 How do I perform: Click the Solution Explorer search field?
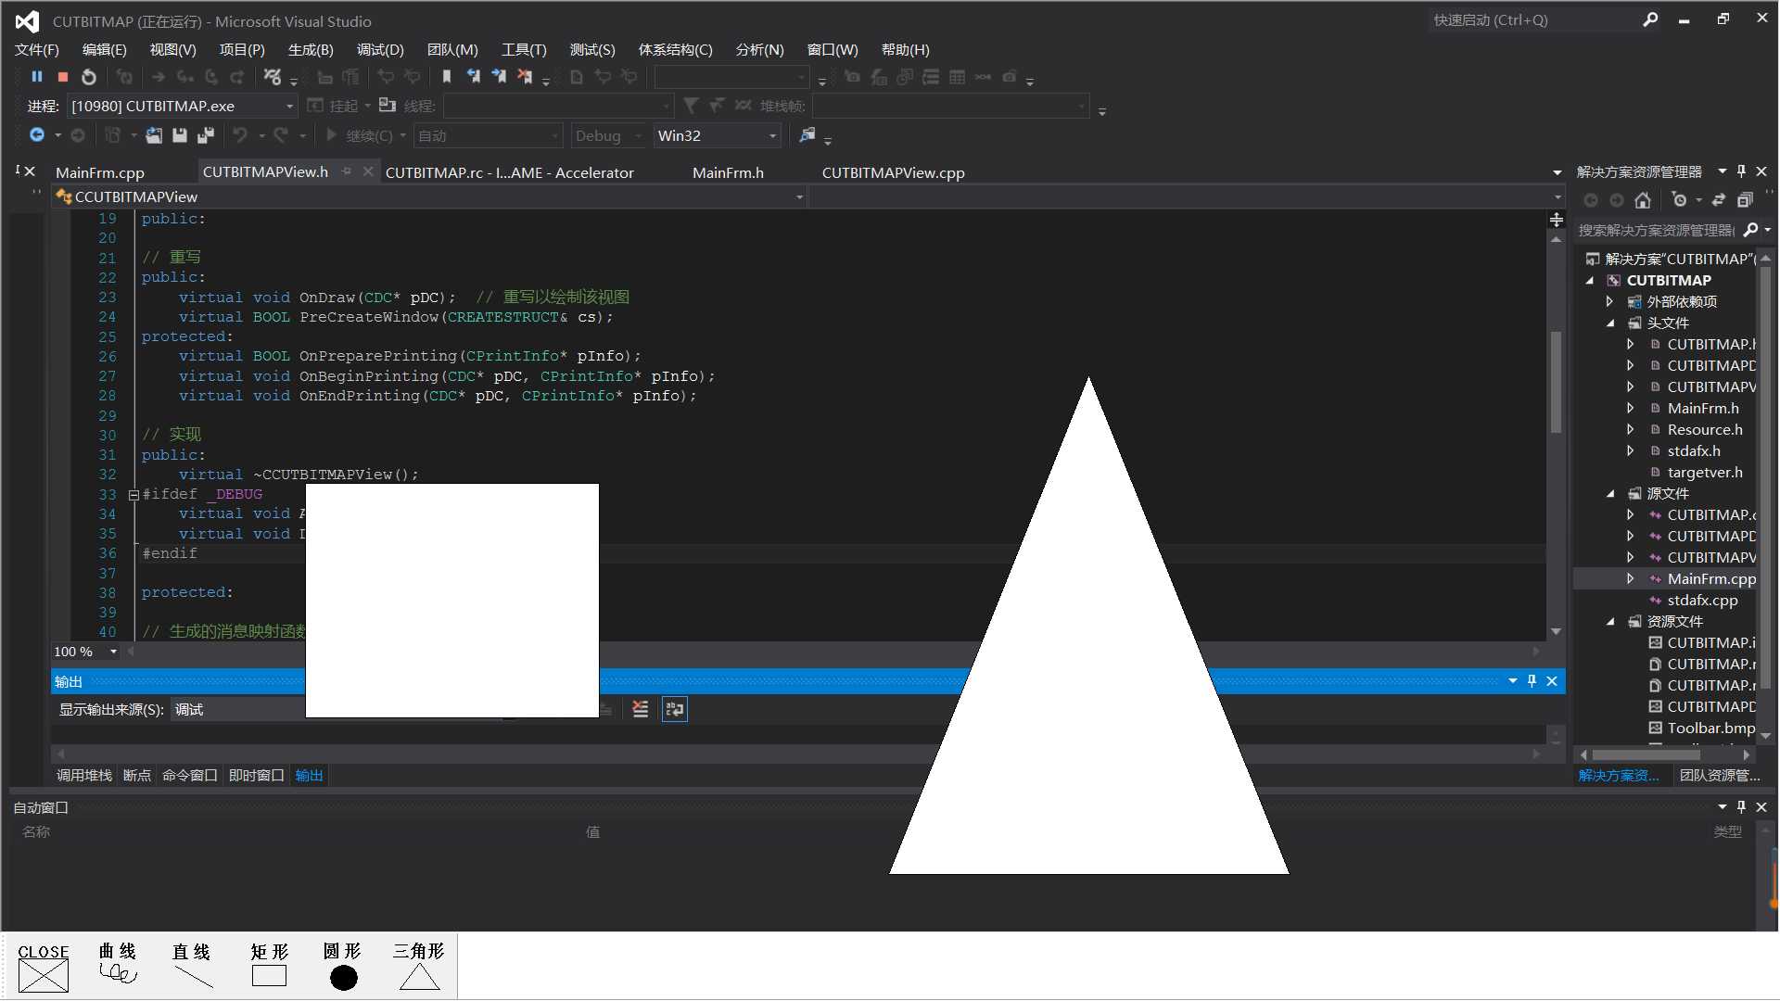(x=1657, y=230)
